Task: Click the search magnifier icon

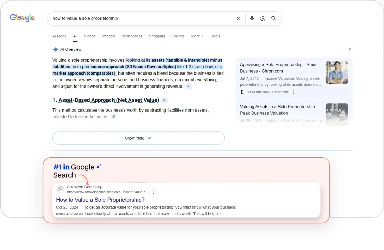Action: pyautogui.click(x=273, y=18)
